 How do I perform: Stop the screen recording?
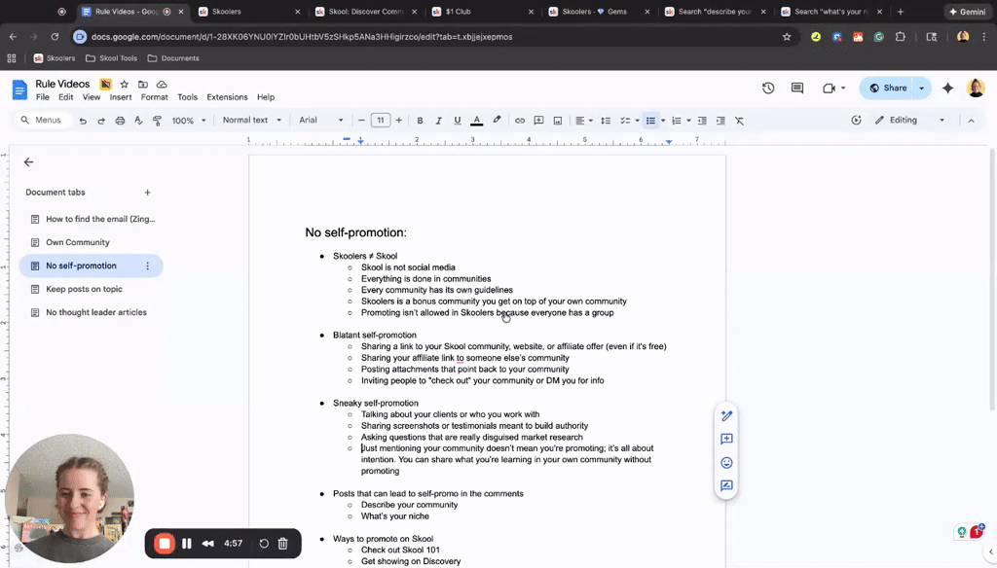click(x=165, y=544)
